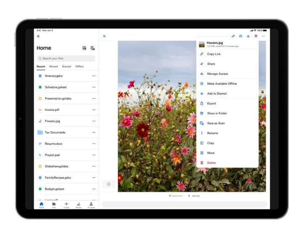Choose Add to Starred
299x239 pixels.
pos(228,94)
